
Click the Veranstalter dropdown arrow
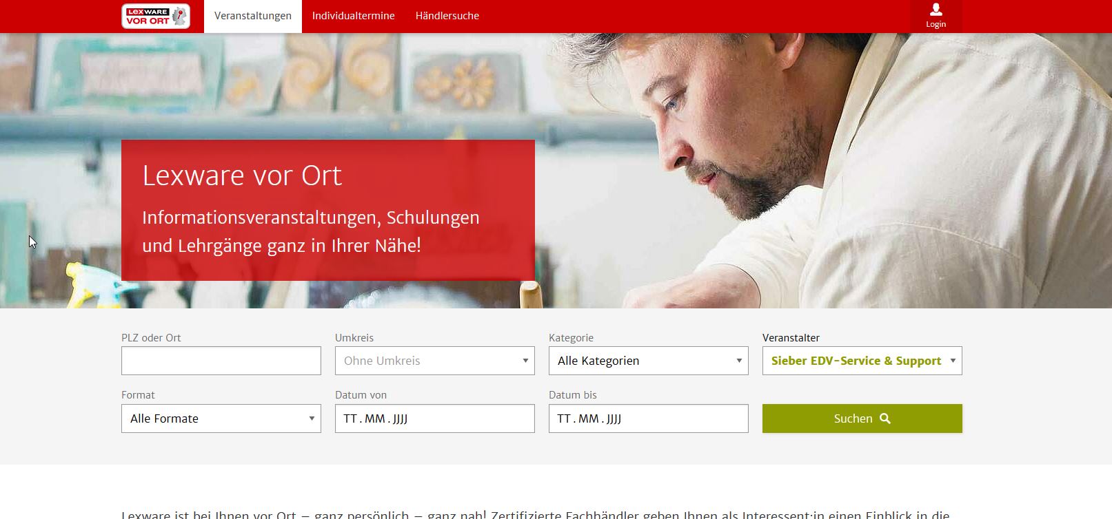click(x=953, y=361)
